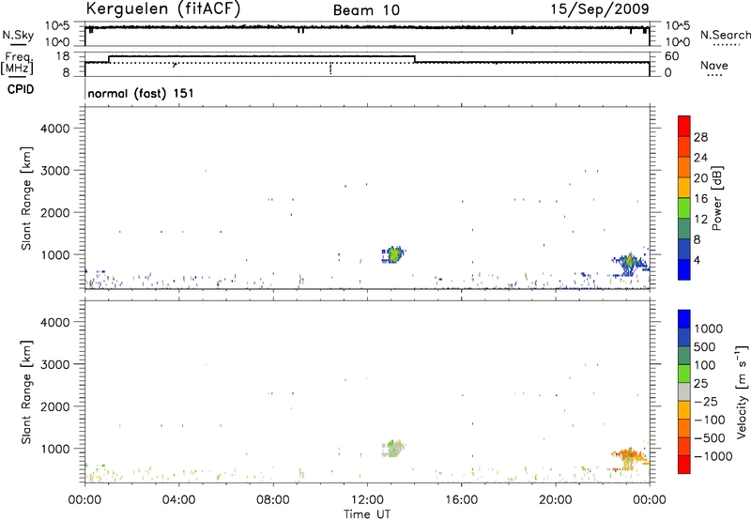Click the 'N.Sky' label
This screenshot has width=751, height=520.
pyautogui.click(x=18, y=35)
